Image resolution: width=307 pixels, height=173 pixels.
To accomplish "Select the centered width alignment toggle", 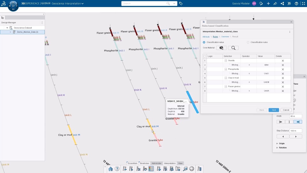I will point(289,122).
